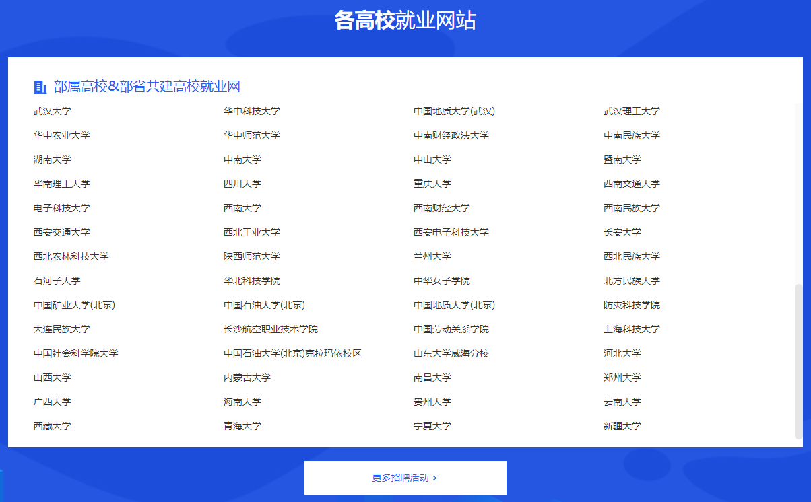
Task: Click 山西大学 link
Action: click(53, 378)
